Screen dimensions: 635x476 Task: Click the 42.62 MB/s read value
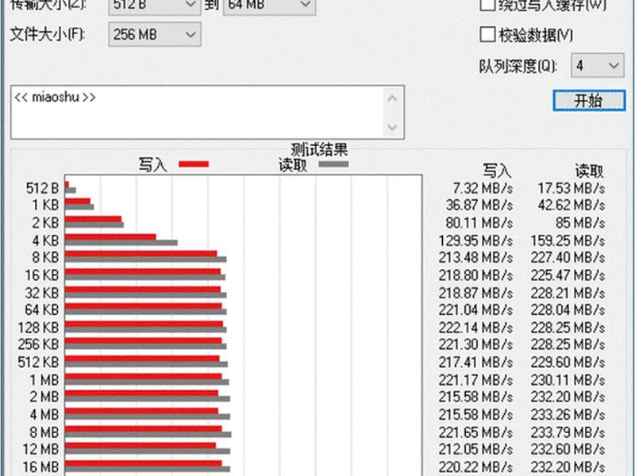click(571, 205)
